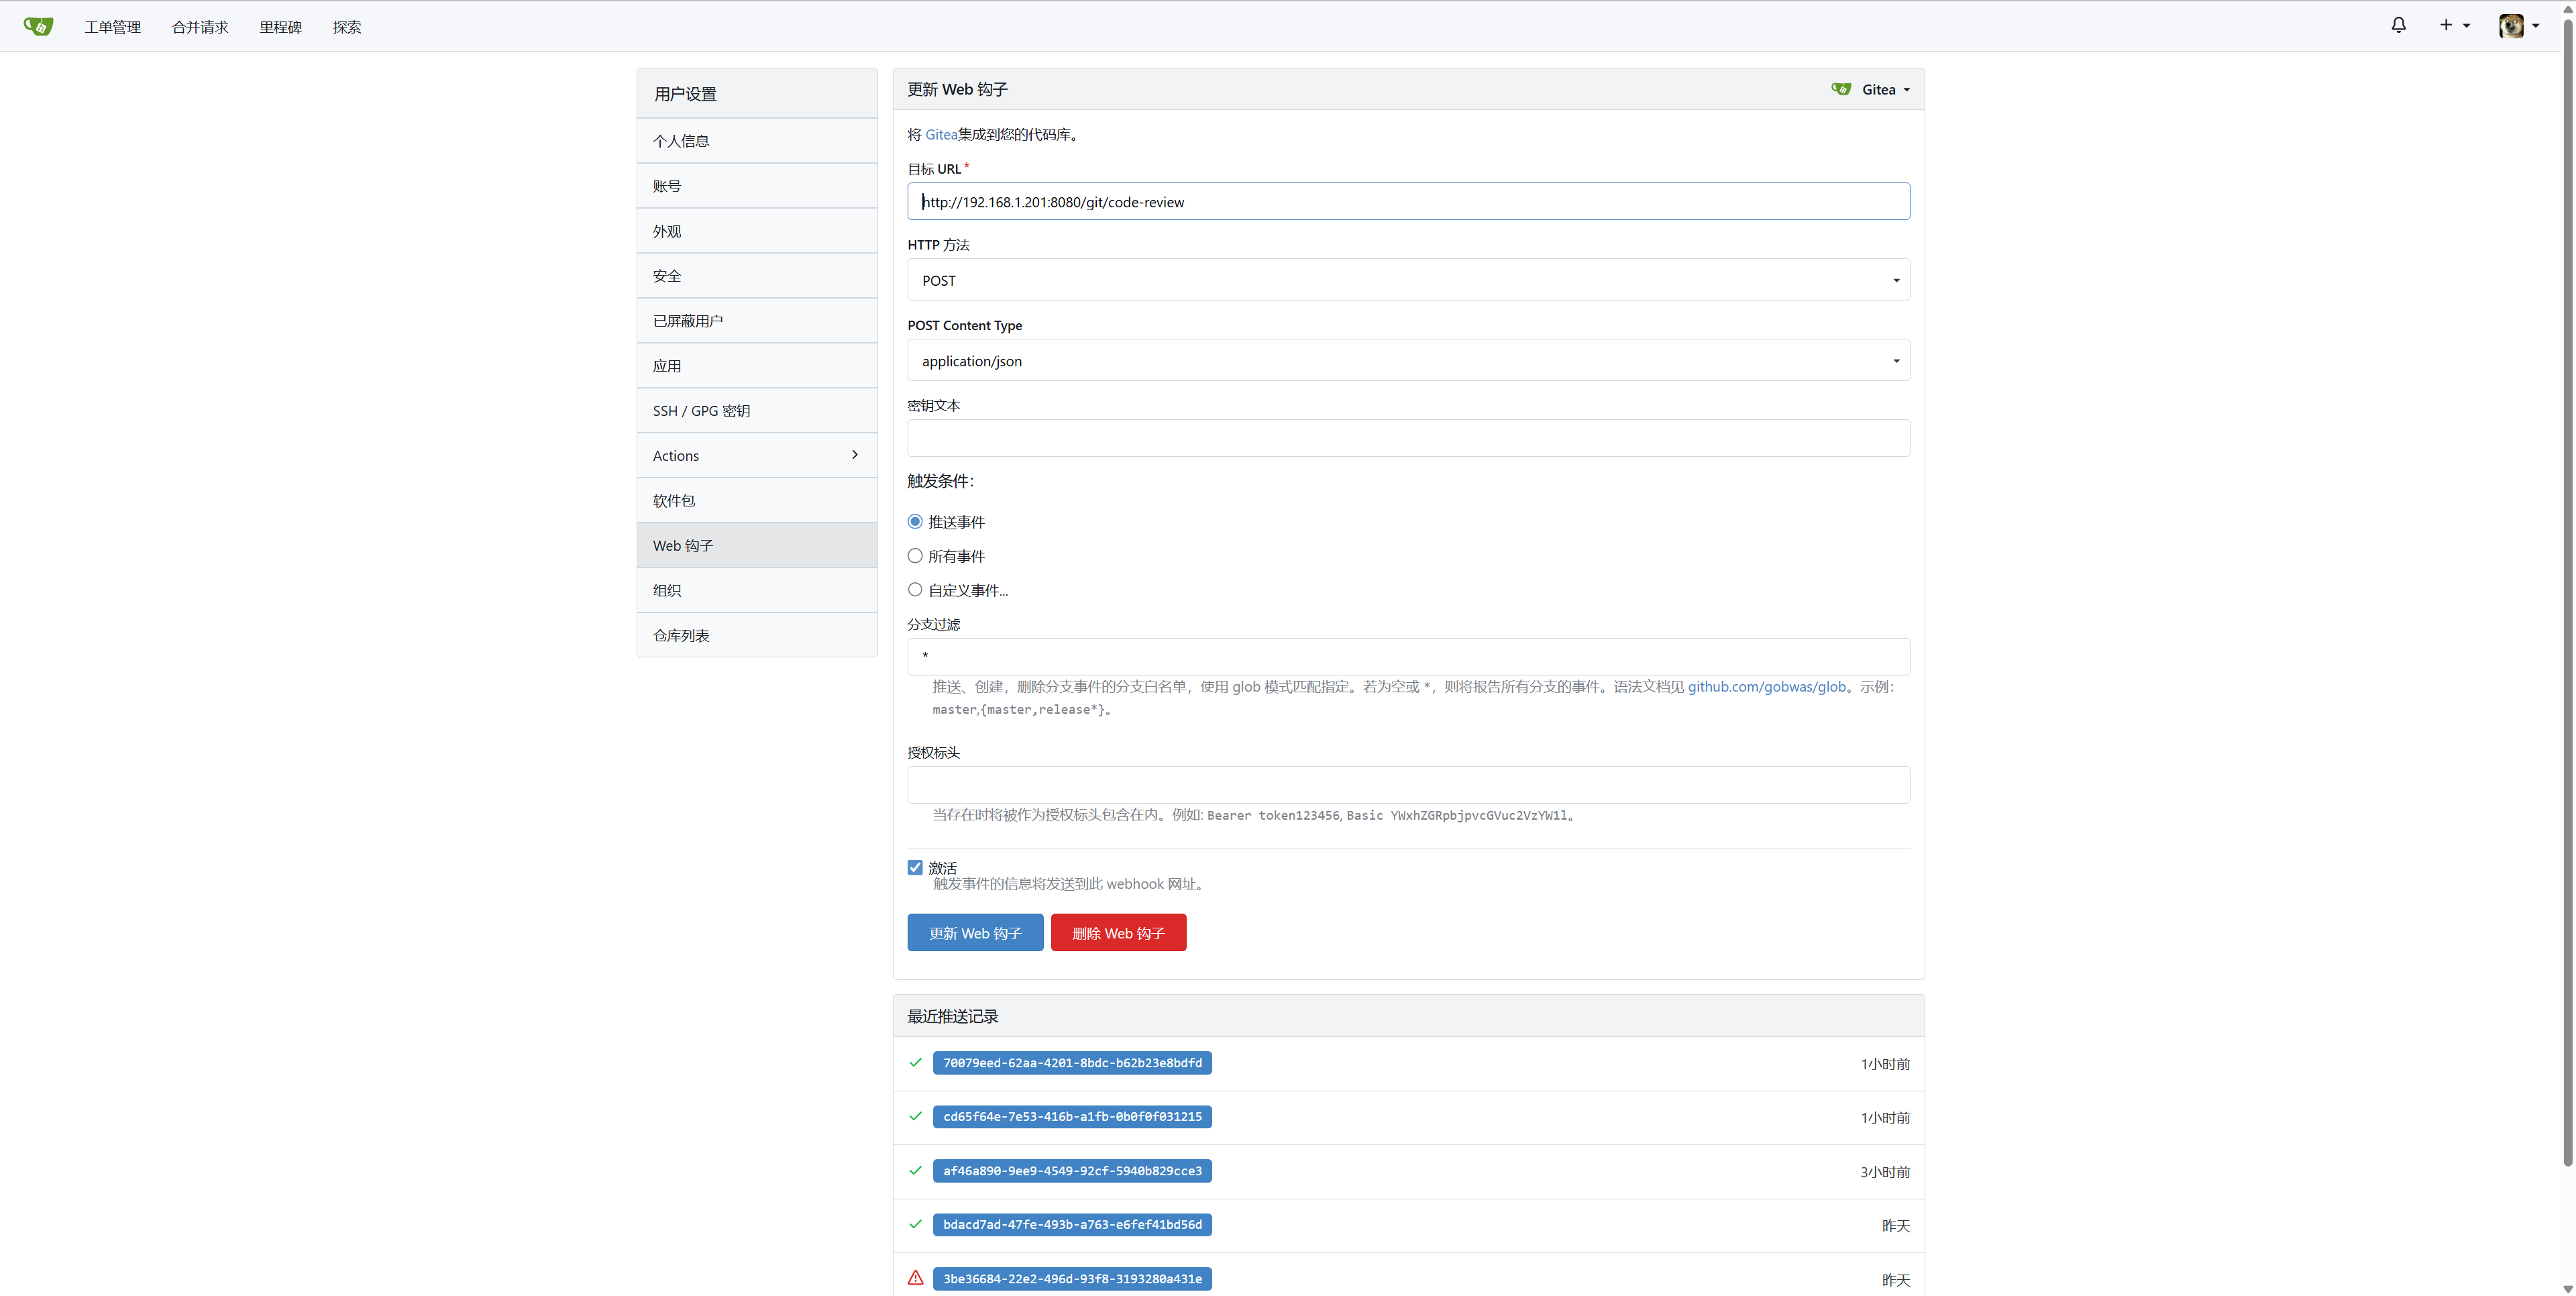The height and width of the screenshot is (1296, 2576).
Task: Click the Gitea icon in the webhook panel header
Action: click(x=1841, y=89)
